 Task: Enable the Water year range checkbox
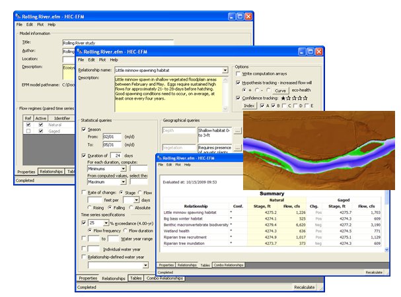point(84,238)
